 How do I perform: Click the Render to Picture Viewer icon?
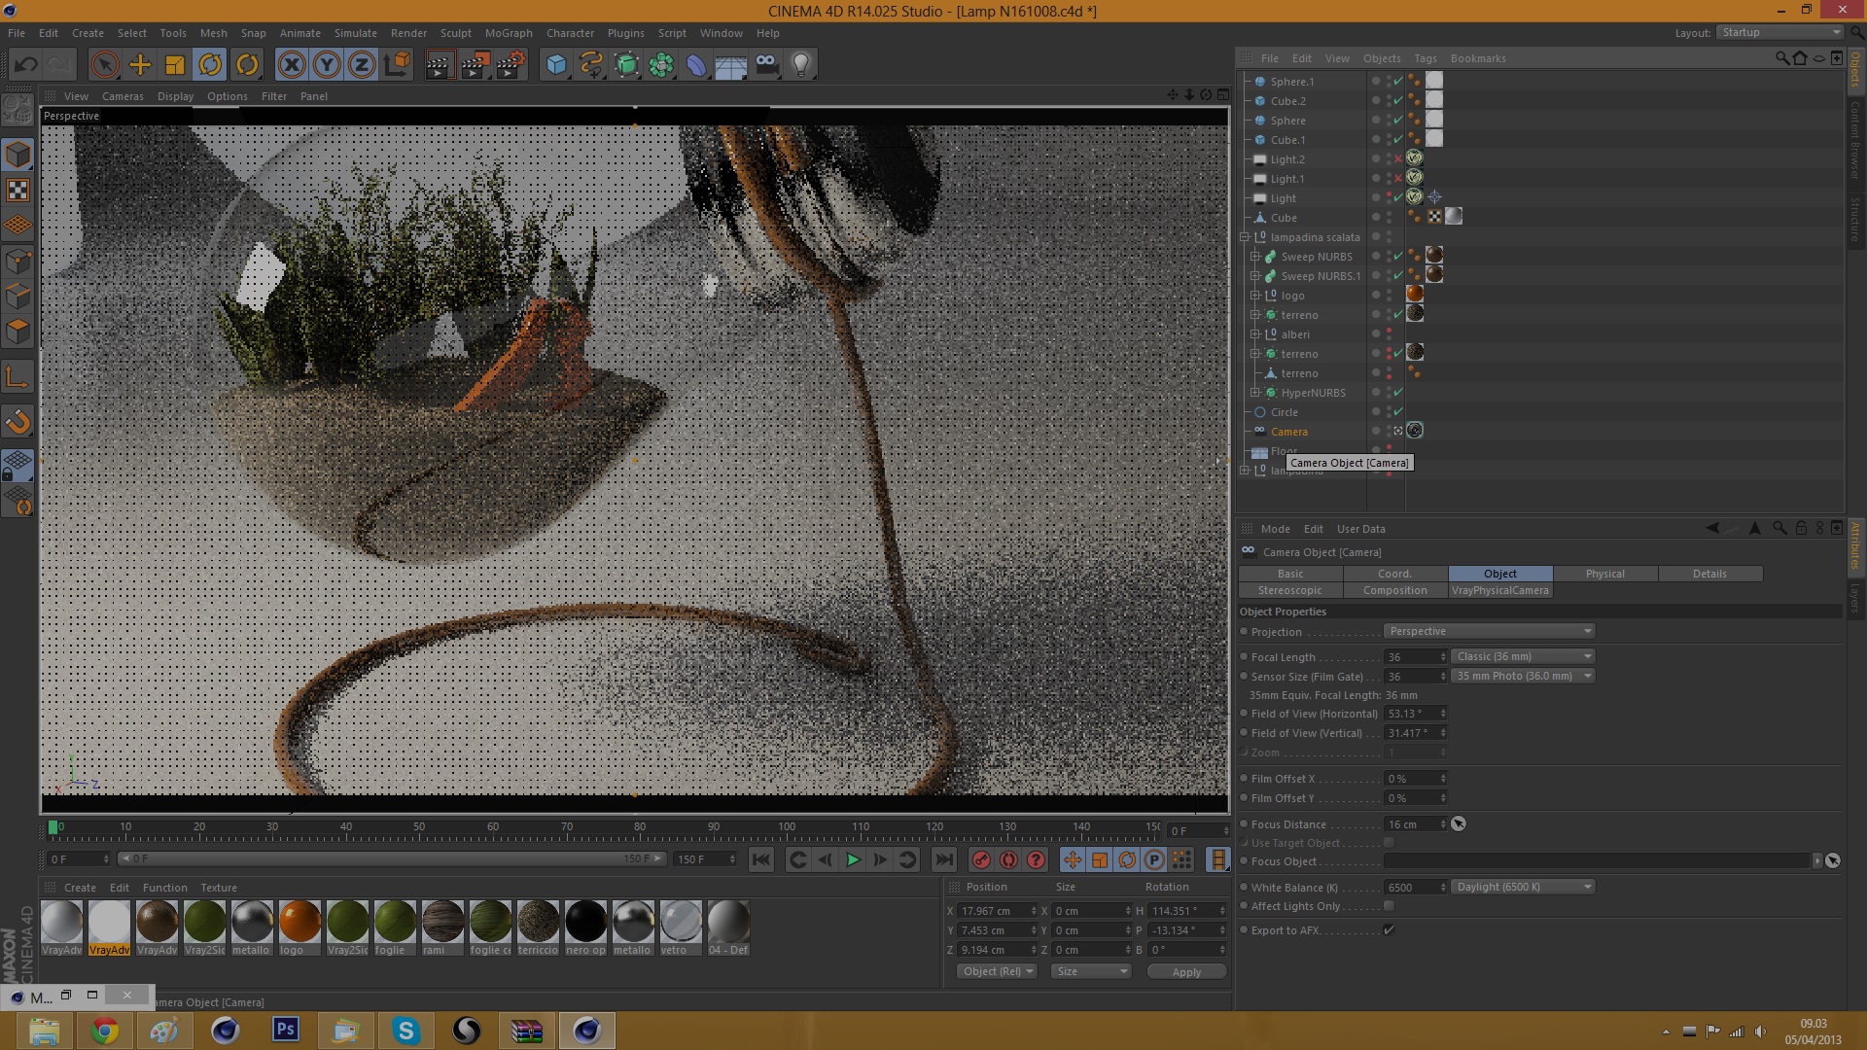coord(475,65)
